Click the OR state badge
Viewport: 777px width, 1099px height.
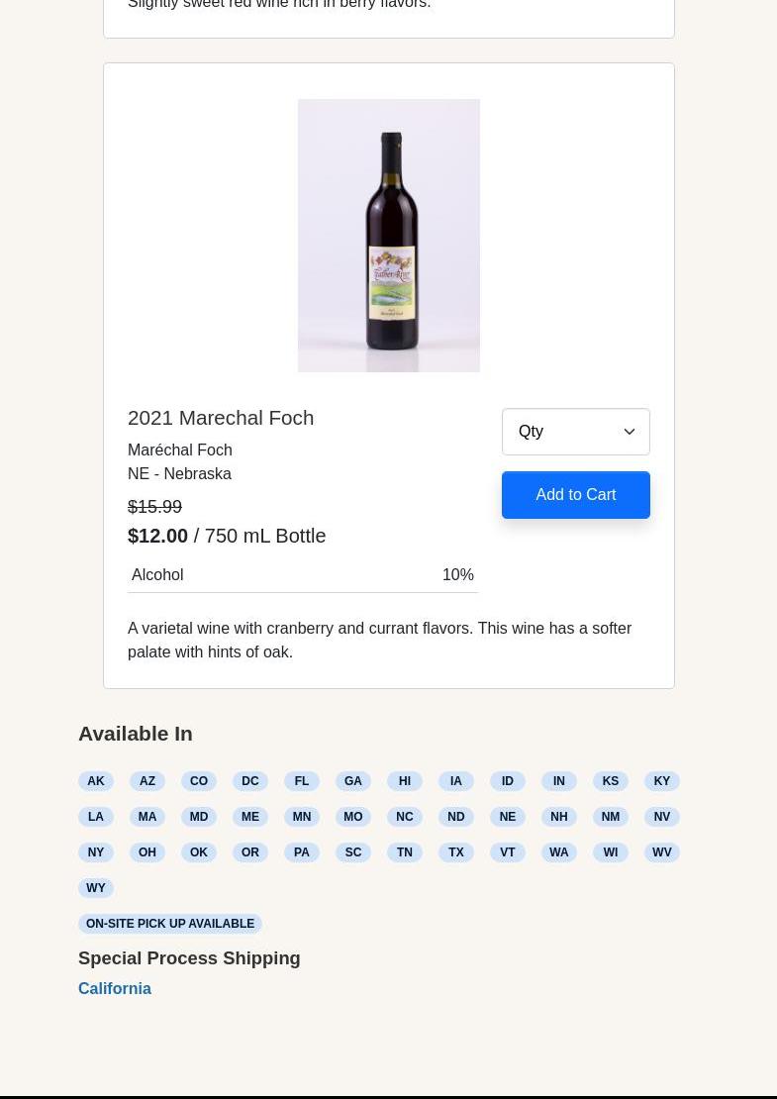point(250,852)
